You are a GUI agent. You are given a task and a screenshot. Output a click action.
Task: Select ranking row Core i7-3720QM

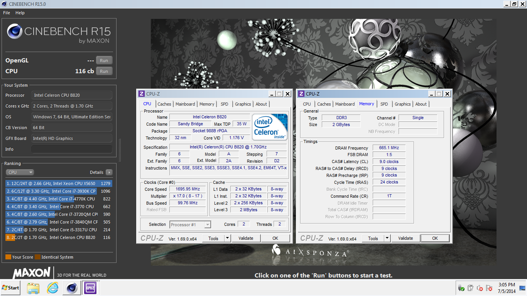pos(59,214)
